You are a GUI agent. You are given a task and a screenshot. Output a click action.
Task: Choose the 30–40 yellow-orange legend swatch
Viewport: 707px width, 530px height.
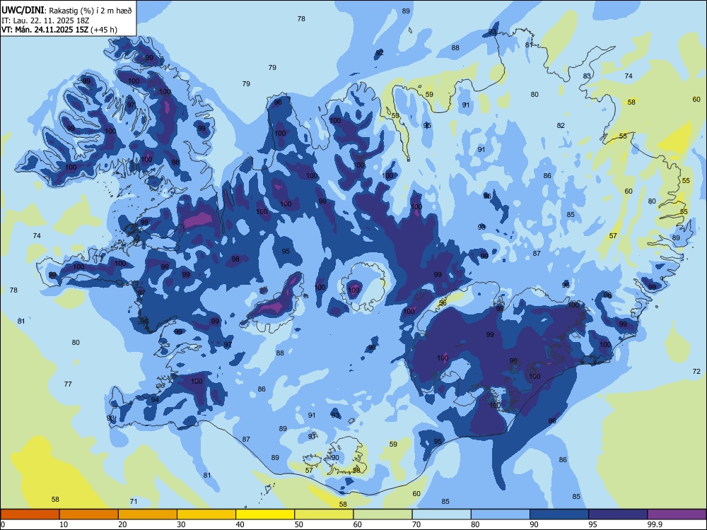pos(206,514)
